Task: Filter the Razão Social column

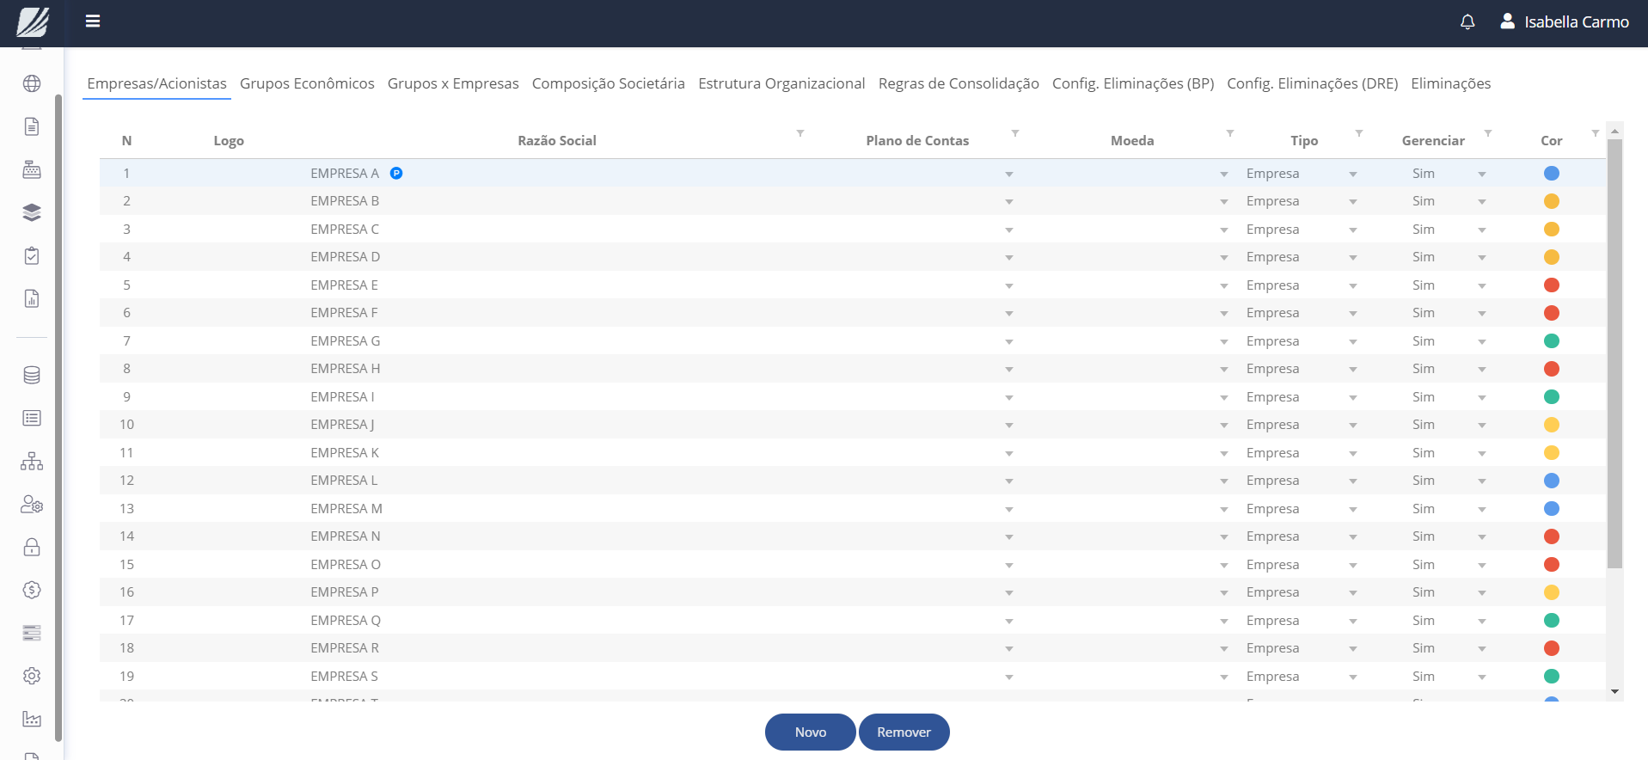Action: pos(800,133)
